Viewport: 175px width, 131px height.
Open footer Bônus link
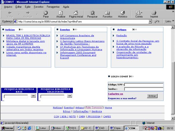[67, 111]
